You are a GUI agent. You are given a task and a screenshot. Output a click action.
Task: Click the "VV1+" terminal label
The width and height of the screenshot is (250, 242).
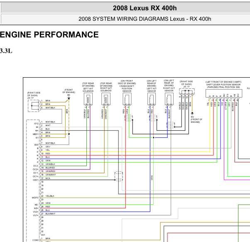[36, 215]
